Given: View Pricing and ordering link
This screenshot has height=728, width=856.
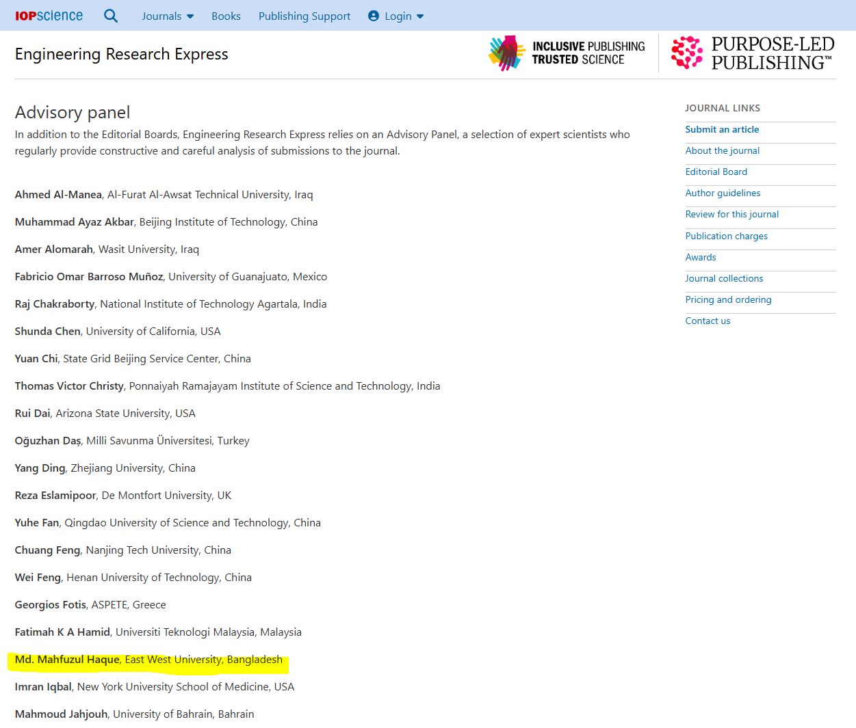Looking at the screenshot, I should [728, 299].
